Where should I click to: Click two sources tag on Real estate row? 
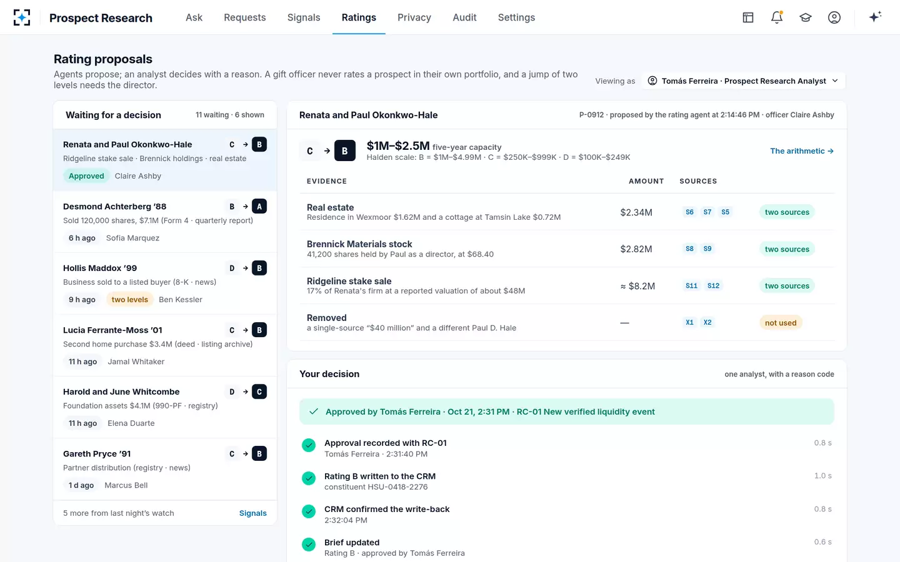pos(787,212)
